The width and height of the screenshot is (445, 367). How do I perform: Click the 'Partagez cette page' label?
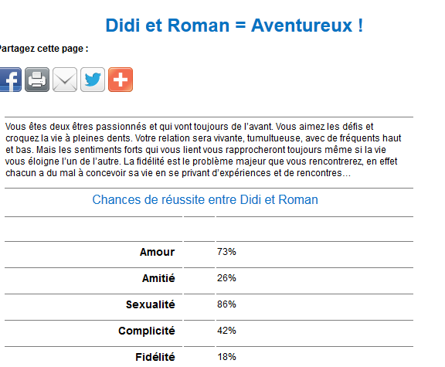click(44, 49)
